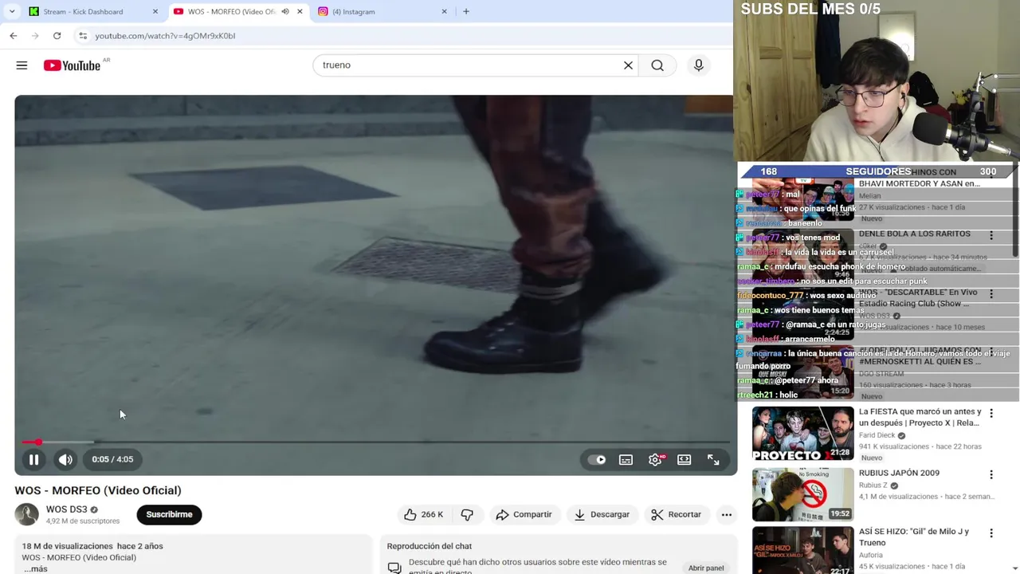Enter fullscreen mode
The width and height of the screenshot is (1020, 574).
click(713, 459)
